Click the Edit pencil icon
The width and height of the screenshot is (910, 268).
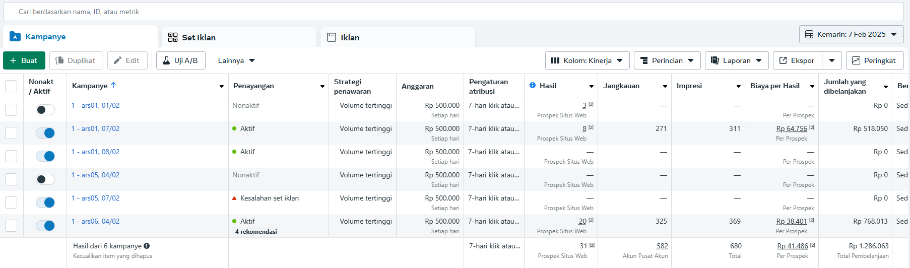[117, 60]
